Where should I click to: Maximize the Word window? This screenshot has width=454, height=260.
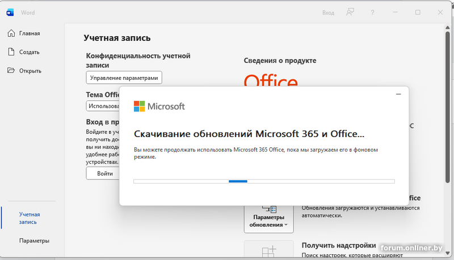click(418, 12)
